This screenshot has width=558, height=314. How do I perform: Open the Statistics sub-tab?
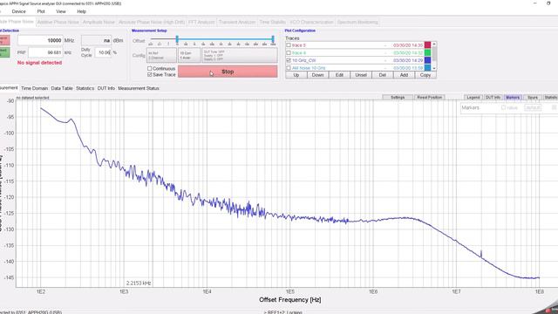click(x=85, y=88)
